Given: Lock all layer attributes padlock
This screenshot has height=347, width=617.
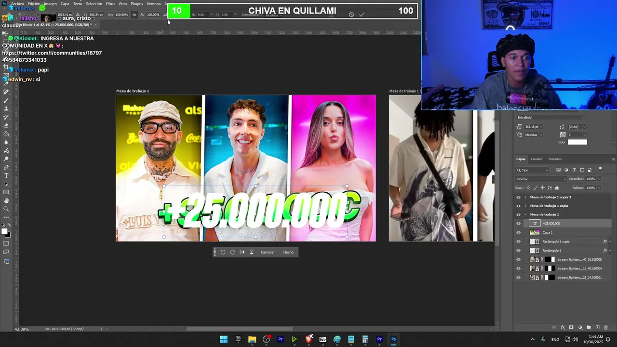Looking at the screenshot, I should pos(557,187).
